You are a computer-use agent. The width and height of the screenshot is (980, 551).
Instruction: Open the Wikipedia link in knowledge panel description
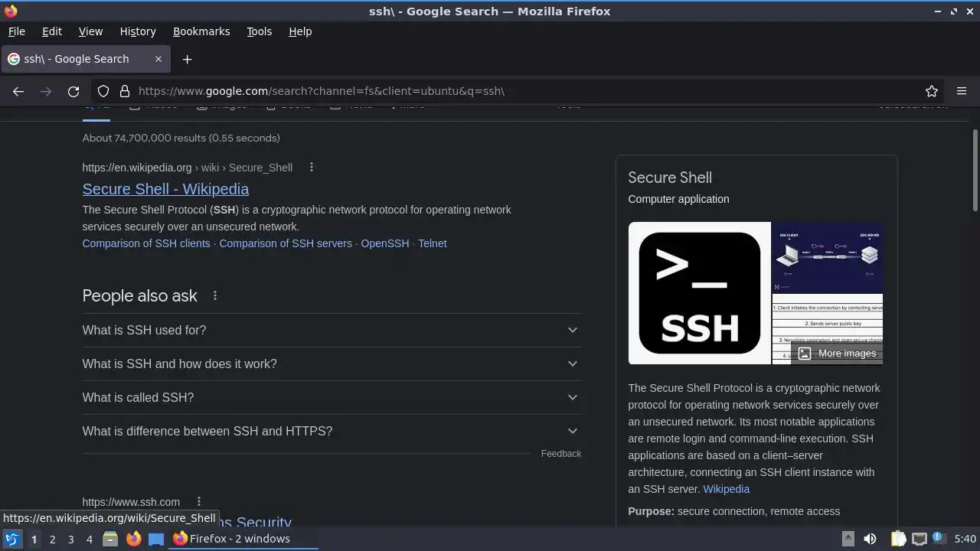[726, 489]
